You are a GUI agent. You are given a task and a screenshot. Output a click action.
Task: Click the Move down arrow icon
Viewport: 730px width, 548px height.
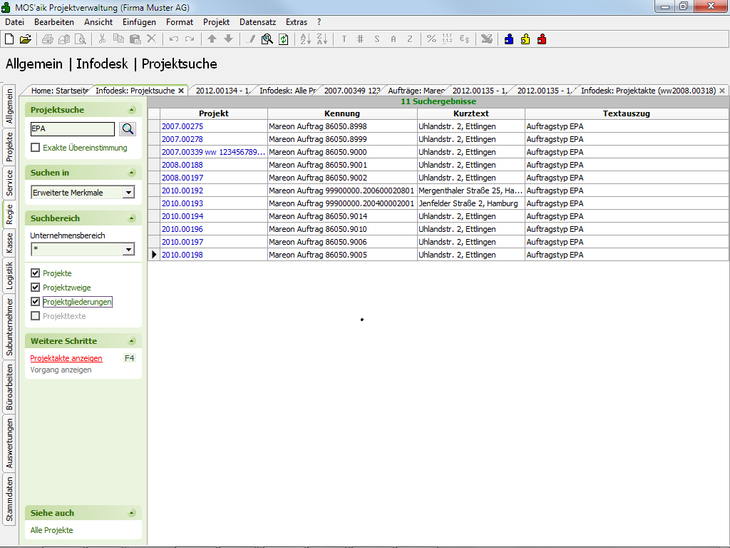point(228,39)
